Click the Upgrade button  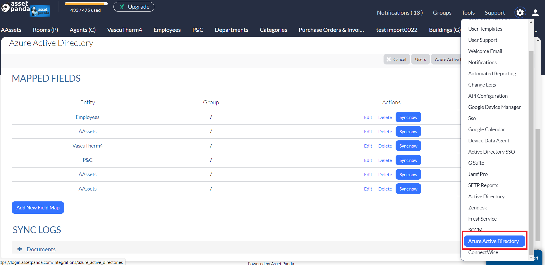pos(134,7)
